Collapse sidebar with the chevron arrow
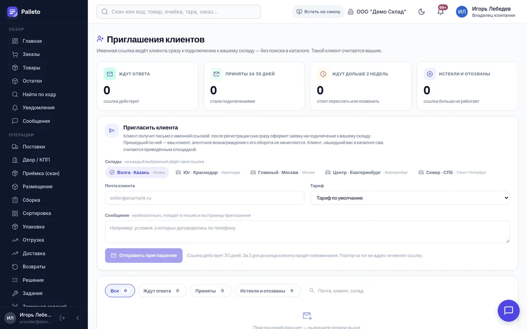 coord(78,318)
